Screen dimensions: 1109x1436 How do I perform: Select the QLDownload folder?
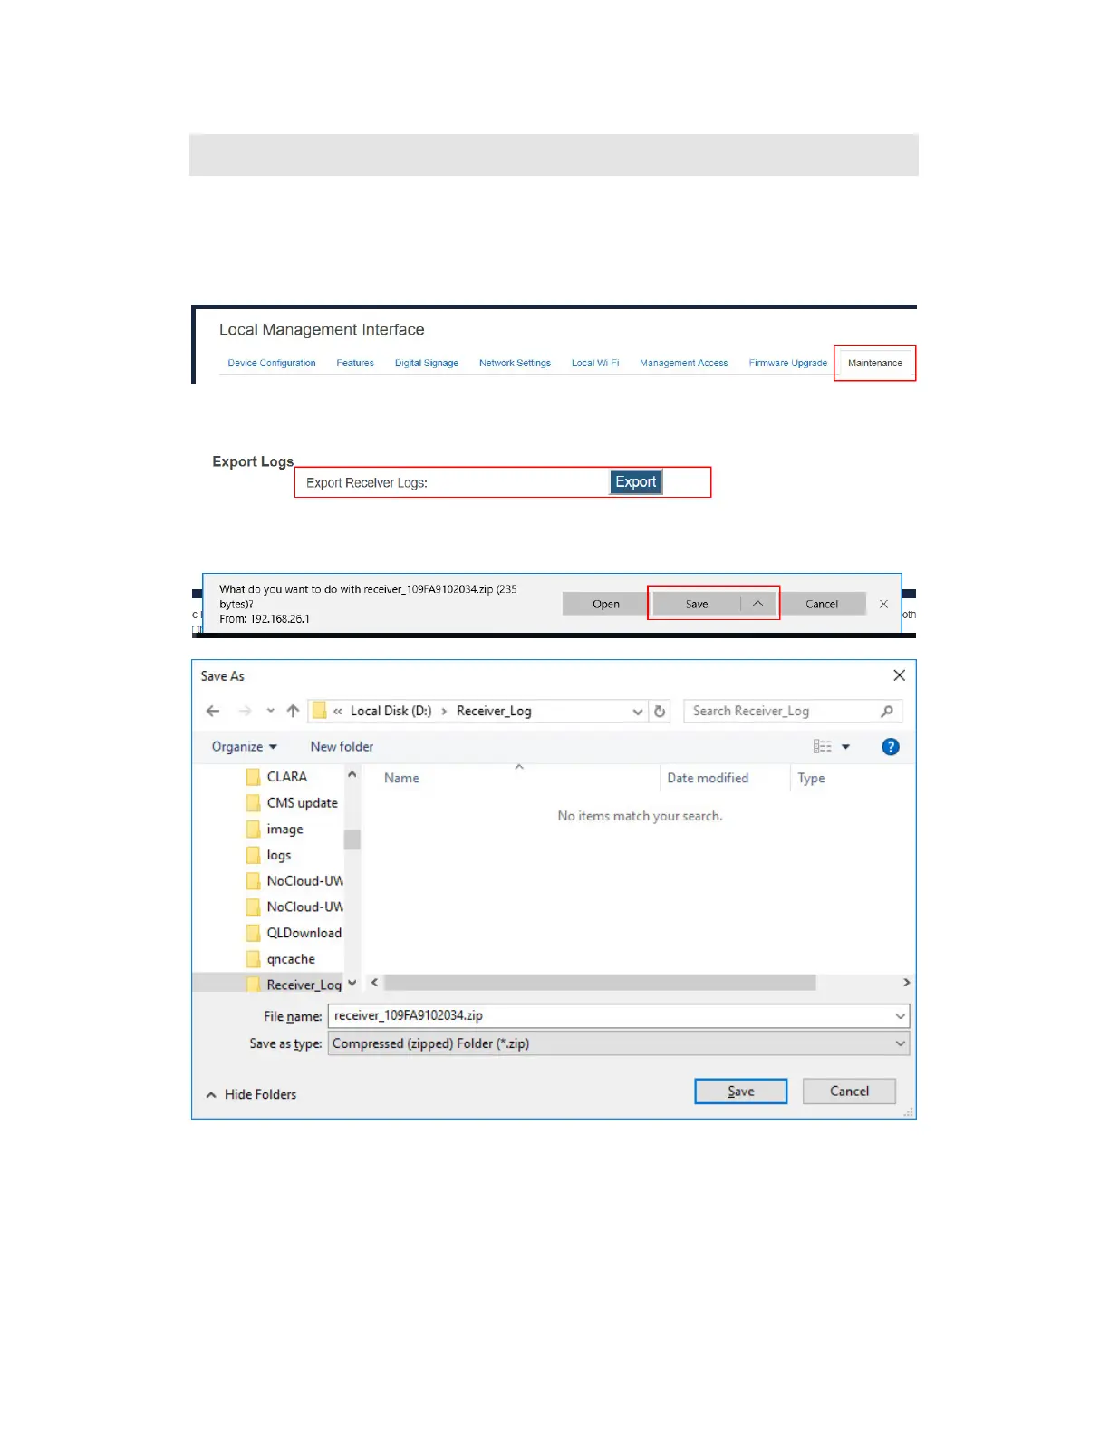point(304,933)
